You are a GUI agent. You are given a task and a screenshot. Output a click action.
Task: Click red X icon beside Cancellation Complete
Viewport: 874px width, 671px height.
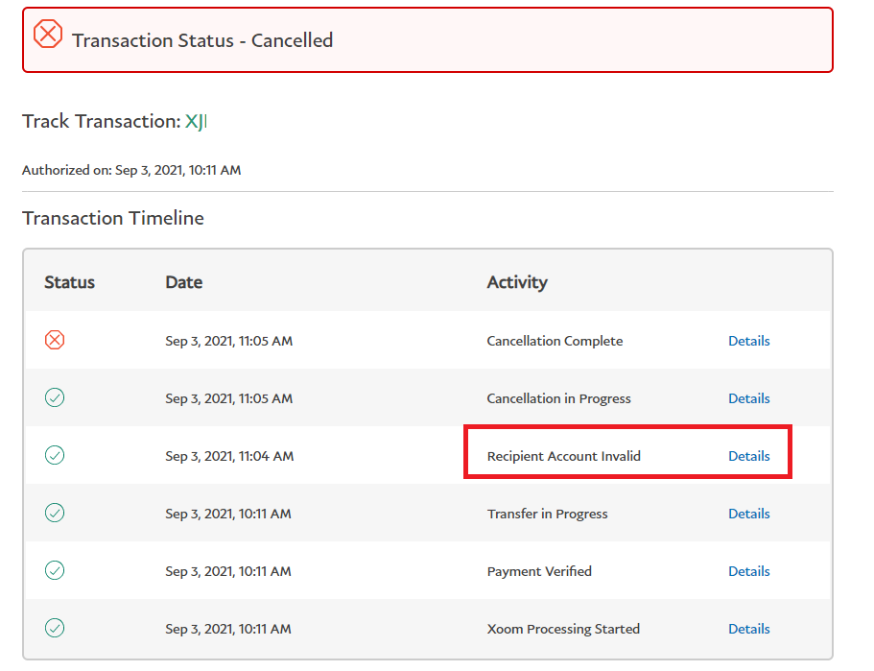[55, 341]
